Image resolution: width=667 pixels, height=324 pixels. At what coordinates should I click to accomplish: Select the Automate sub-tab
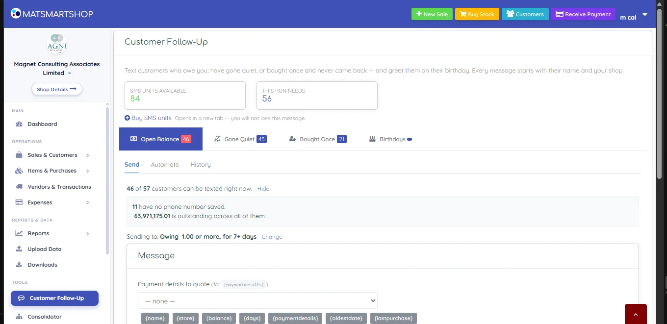click(x=165, y=165)
